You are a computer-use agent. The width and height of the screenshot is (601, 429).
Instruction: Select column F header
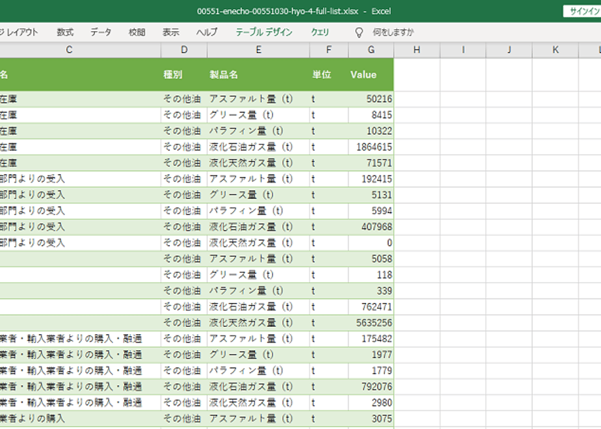[x=329, y=50]
